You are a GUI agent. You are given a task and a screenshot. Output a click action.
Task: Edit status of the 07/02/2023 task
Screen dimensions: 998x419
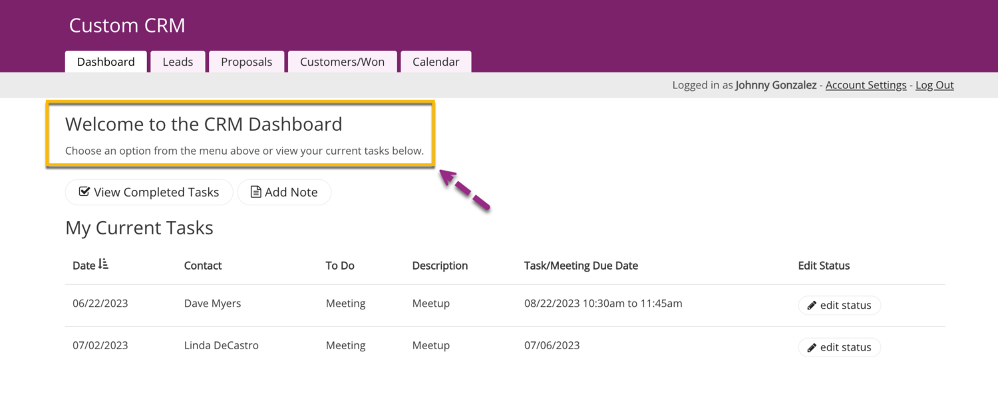click(x=840, y=347)
